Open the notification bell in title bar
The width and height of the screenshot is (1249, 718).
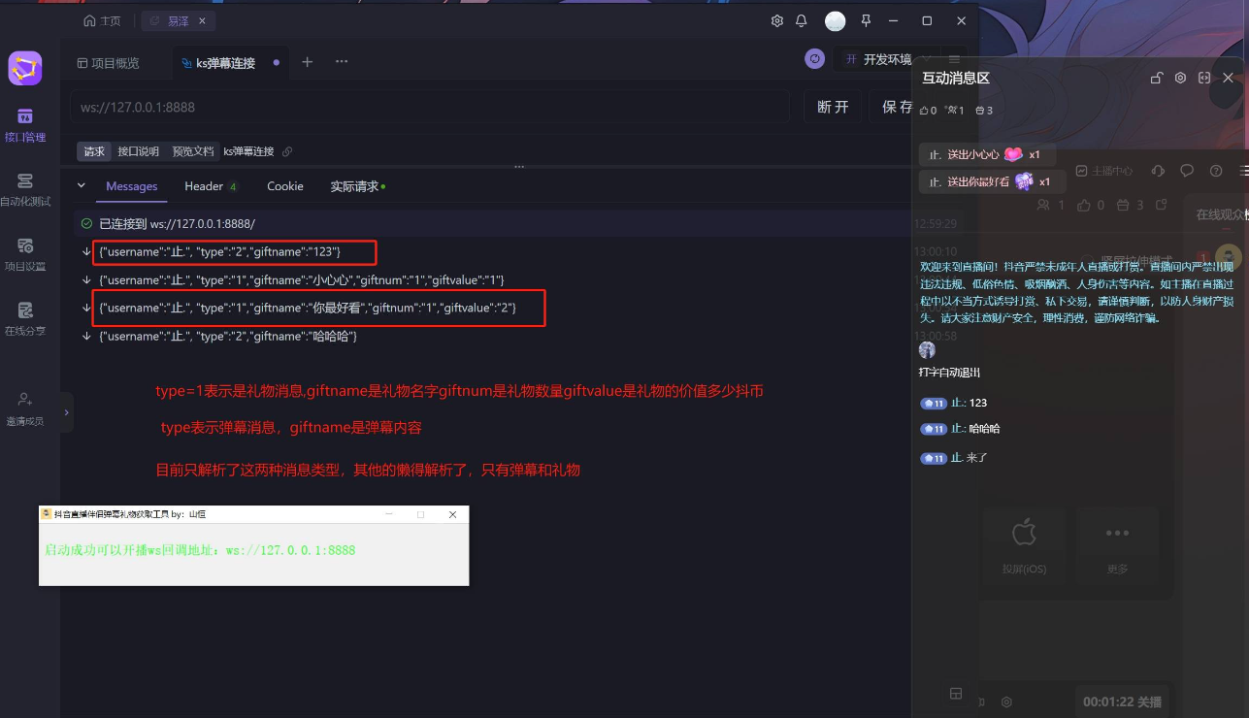[x=802, y=20]
